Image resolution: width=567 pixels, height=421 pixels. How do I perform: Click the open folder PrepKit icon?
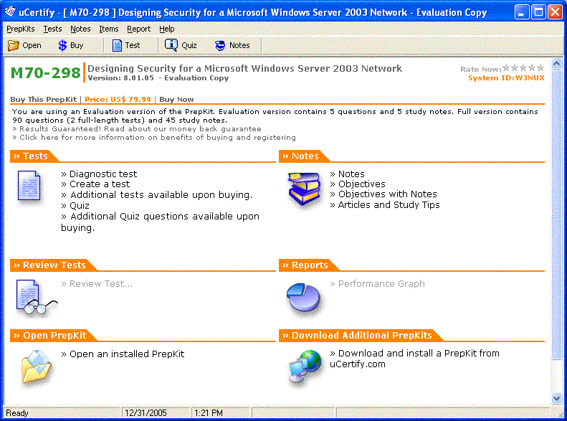tap(36, 366)
